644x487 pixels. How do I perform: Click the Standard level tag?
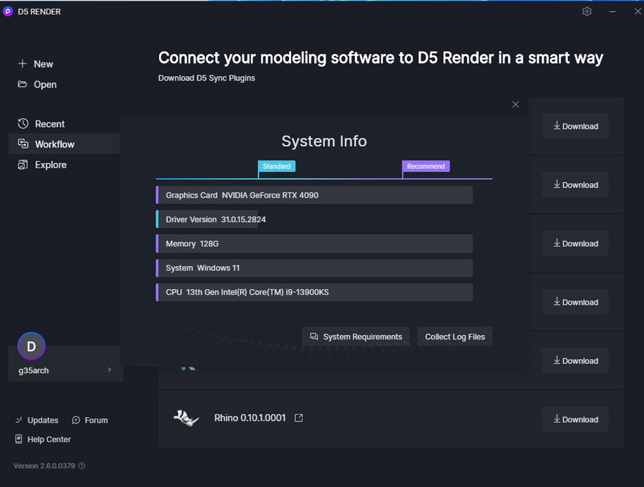tap(276, 166)
